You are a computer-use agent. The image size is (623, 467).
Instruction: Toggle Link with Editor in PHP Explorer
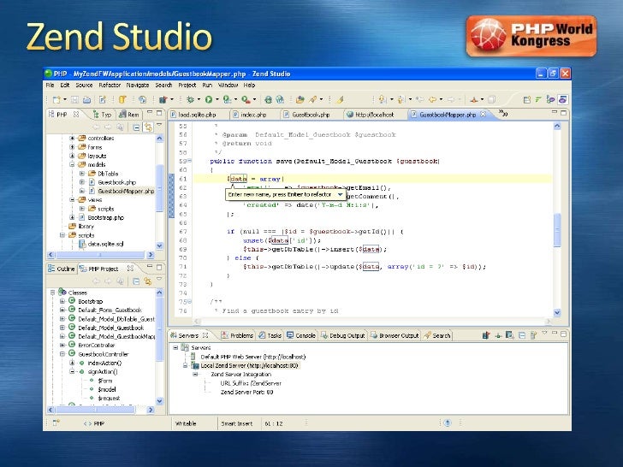pyautogui.click(x=148, y=127)
